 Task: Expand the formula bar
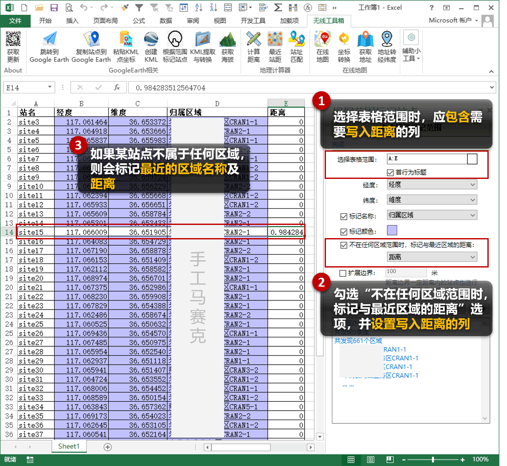[492, 87]
